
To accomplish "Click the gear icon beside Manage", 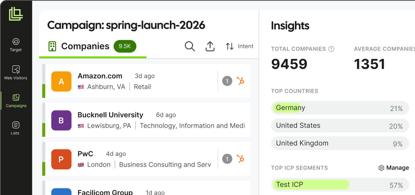I will 381,168.
